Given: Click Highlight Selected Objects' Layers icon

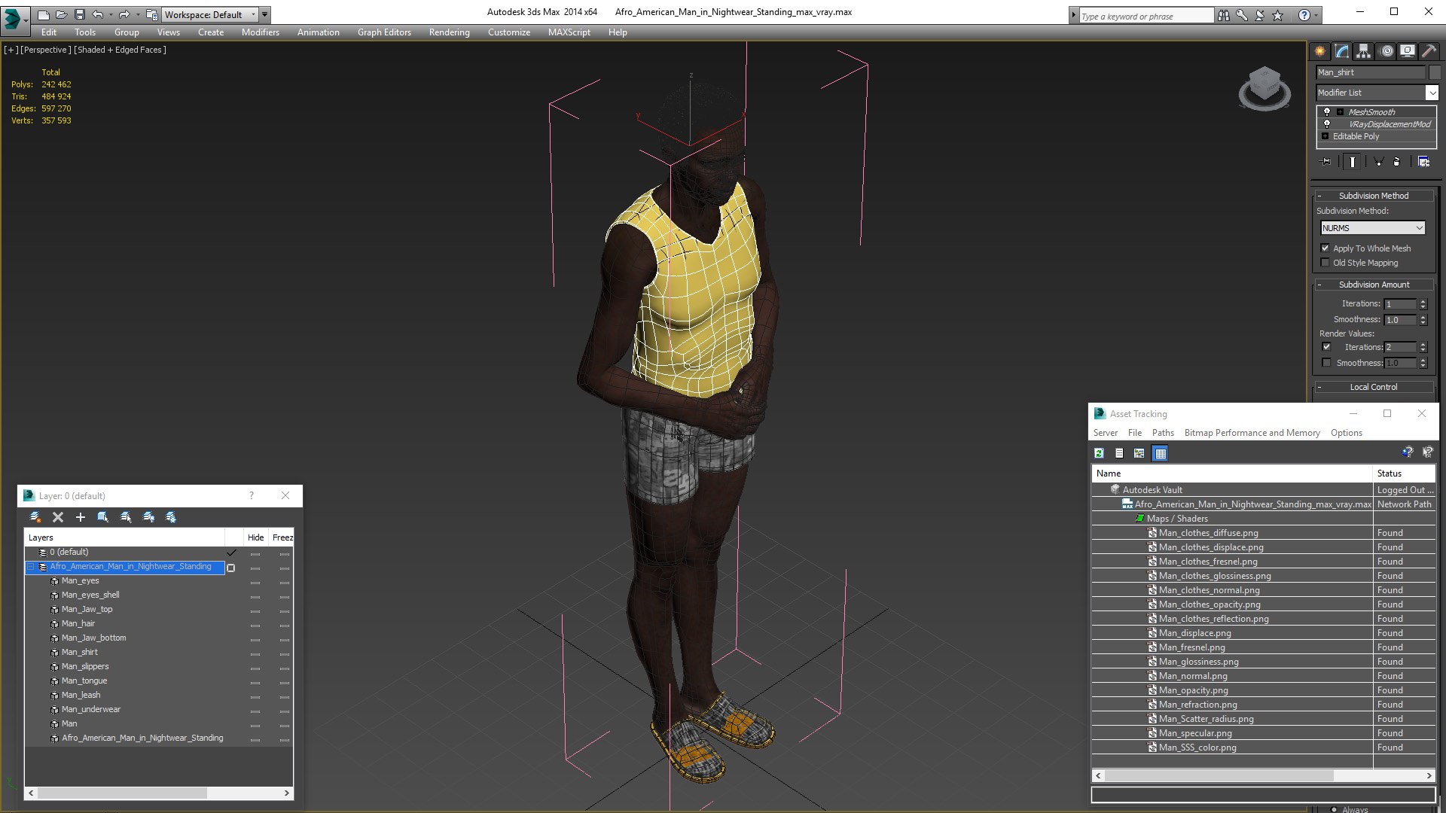Looking at the screenshot, I should click(x=126, y=517).
